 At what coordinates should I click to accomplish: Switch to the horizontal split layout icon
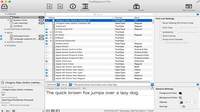48,111
